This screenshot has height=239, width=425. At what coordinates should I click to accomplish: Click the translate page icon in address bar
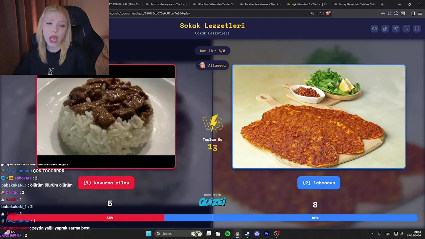click(312, 13)
